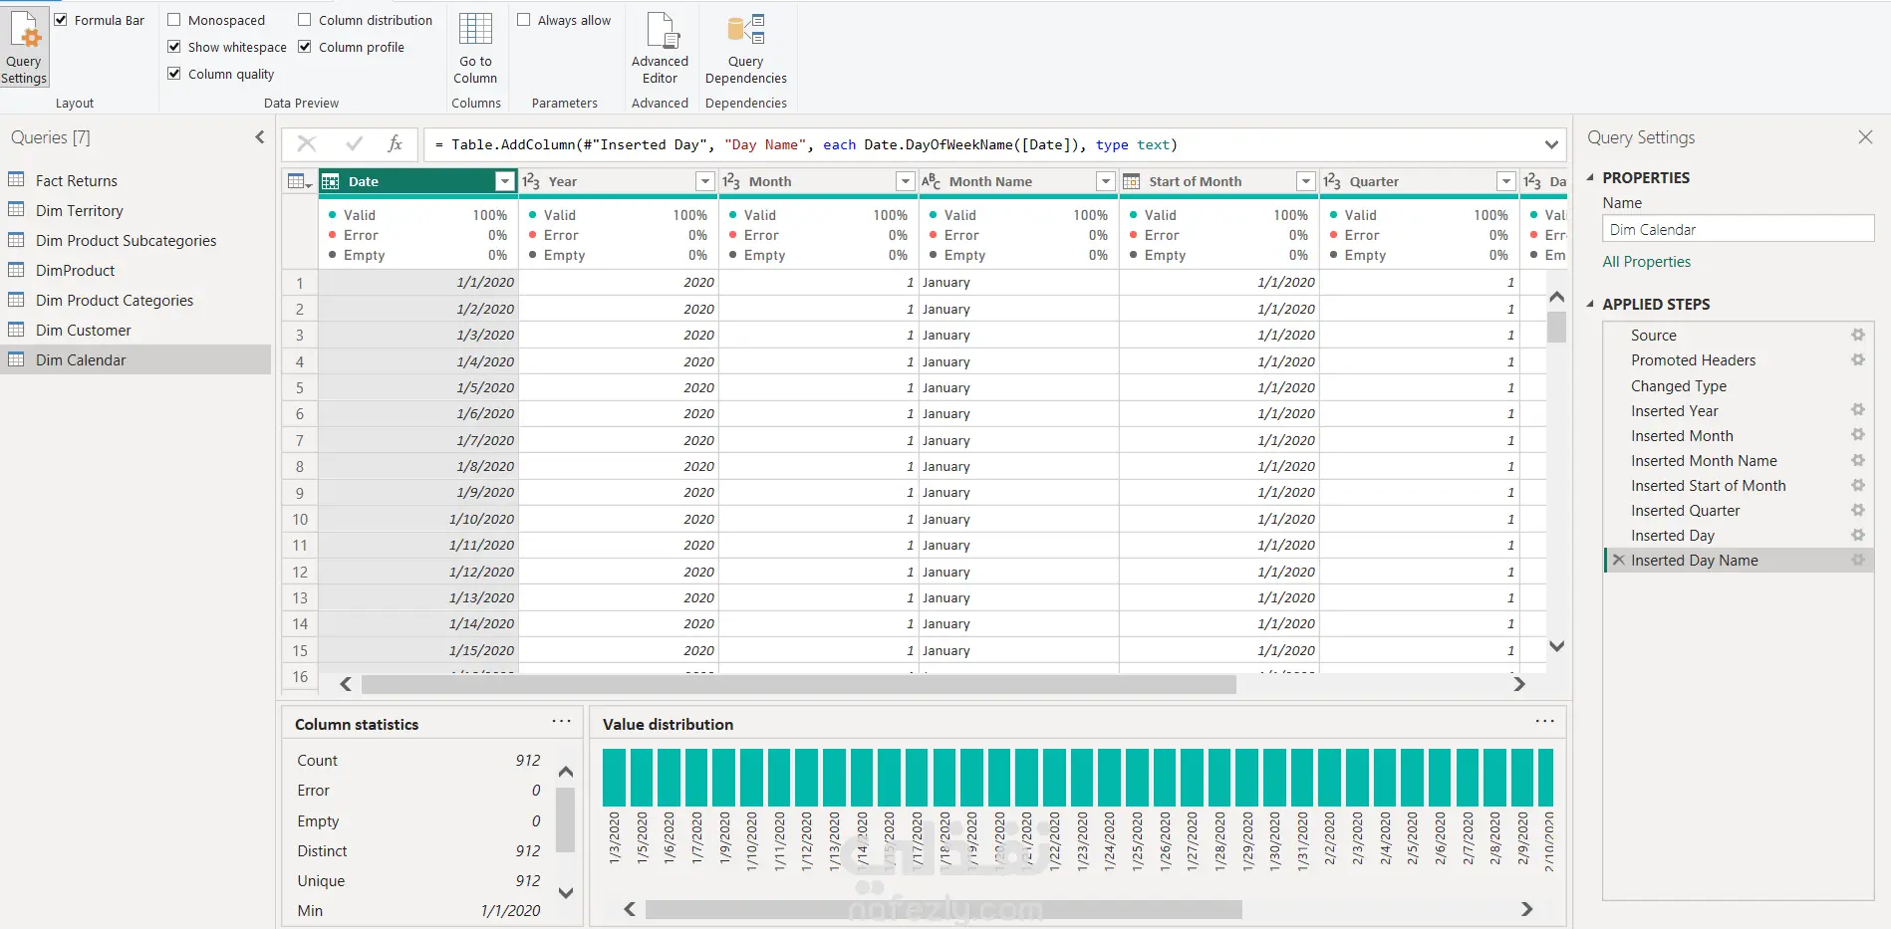The height and width of the screenshot is (929, 1891).
Task: Change the Year column data type icon
Action: coord(531,181)
